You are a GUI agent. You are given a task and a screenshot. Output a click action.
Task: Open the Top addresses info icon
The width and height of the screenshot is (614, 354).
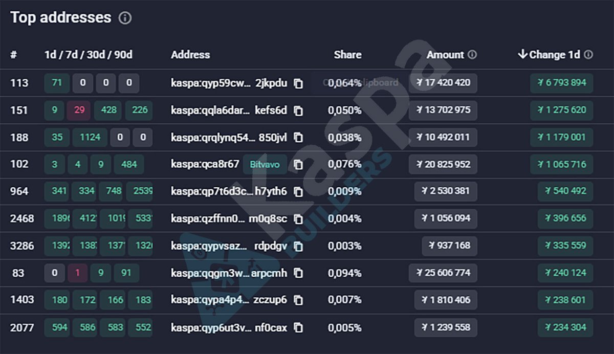[125, 18]
